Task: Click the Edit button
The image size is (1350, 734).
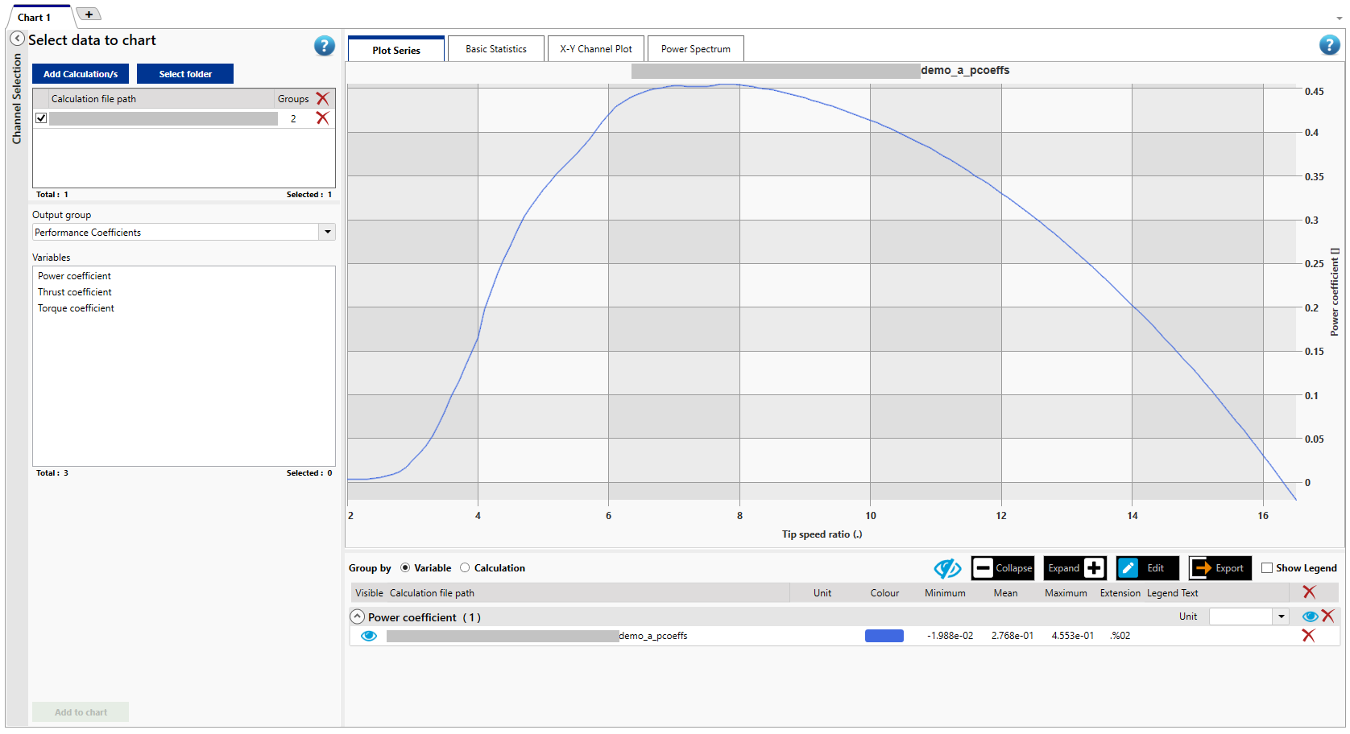Action: tap(1148, 568)
